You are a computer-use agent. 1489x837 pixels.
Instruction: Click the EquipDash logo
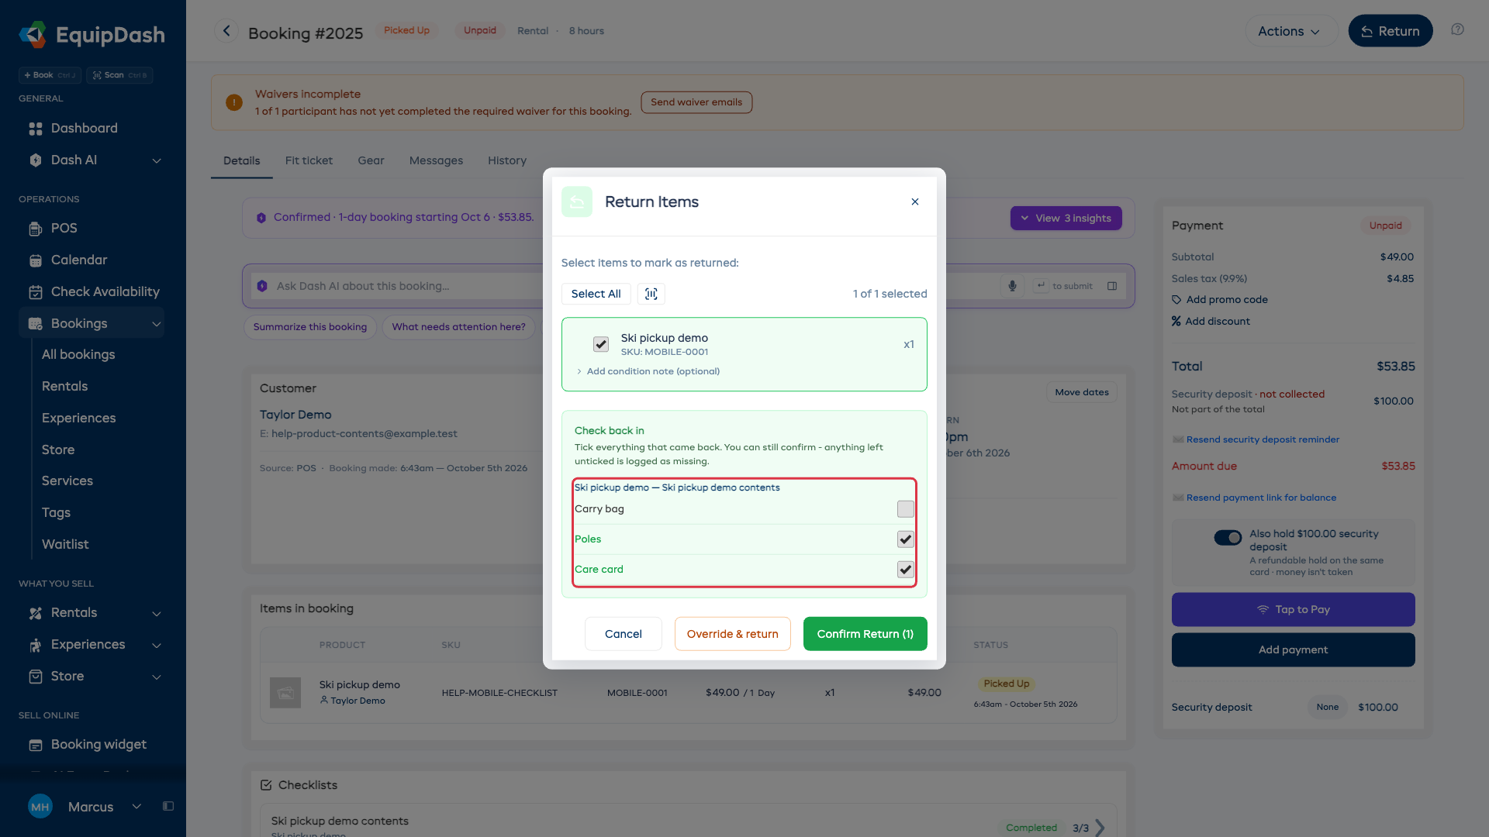pyautogui.click(x=92, y=35)
